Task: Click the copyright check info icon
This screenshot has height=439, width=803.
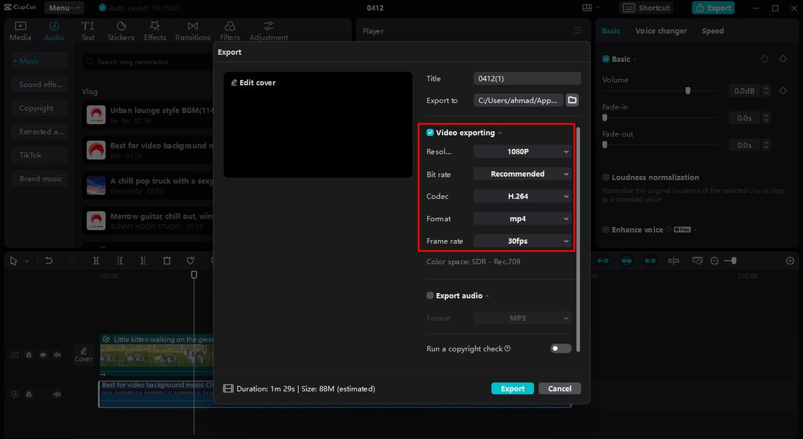Action: pyautogui.click(x=508, y=349)
